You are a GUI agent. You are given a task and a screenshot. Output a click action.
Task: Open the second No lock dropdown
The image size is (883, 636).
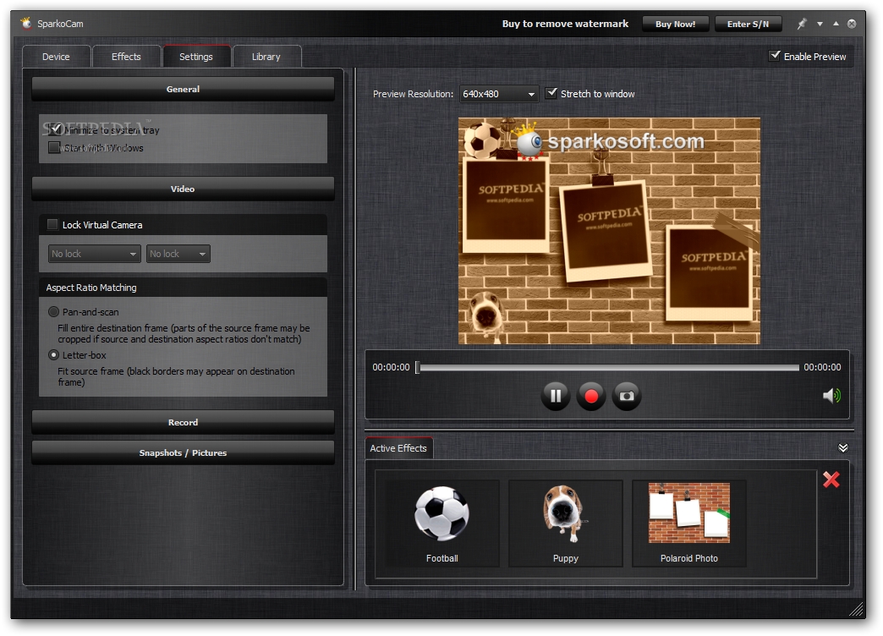(x=178, y=254)
